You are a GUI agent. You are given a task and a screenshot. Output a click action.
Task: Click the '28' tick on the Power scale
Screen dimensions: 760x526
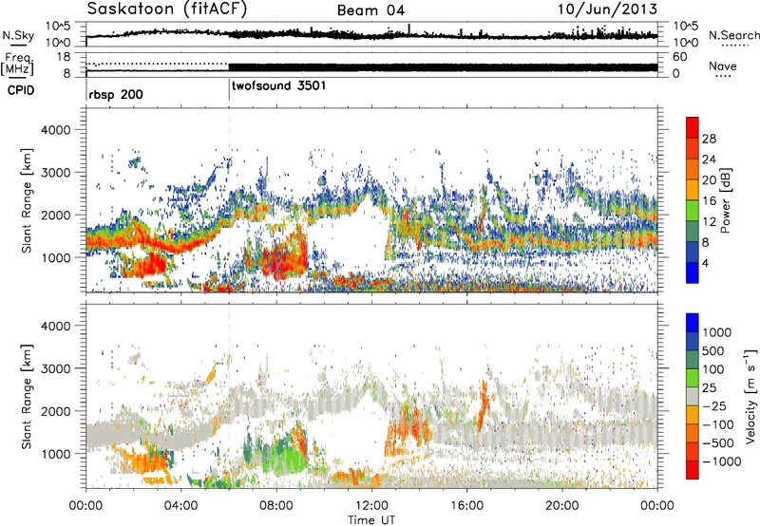[709, 139]
